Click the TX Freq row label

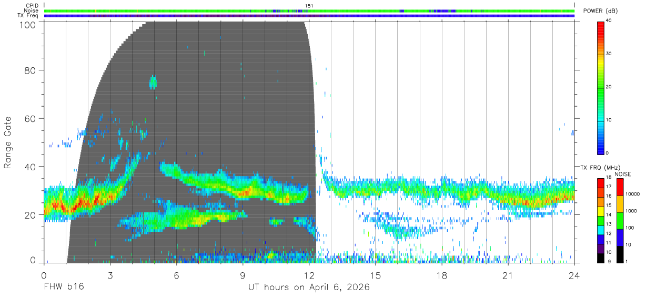28,16
